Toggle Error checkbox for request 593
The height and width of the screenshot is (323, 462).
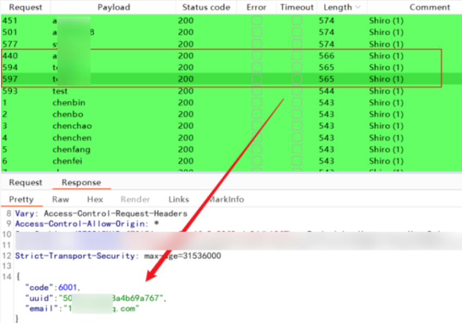[x=256, y=91]
